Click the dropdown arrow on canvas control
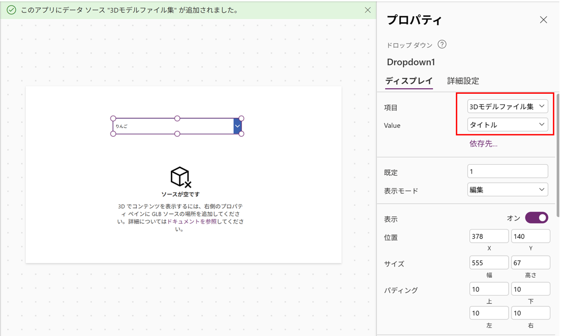This screenshot has height=336, width=561. [x=237, y=126]
